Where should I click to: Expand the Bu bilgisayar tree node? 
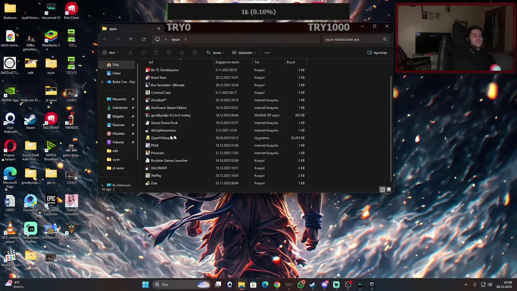[x=102, y=185]
